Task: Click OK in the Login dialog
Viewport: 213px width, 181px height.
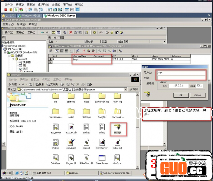Action: [181, 95]
